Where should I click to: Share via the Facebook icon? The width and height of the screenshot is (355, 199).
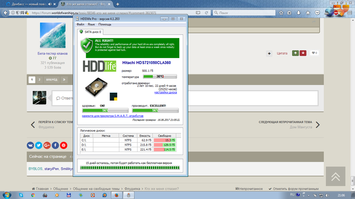point(55,145)
